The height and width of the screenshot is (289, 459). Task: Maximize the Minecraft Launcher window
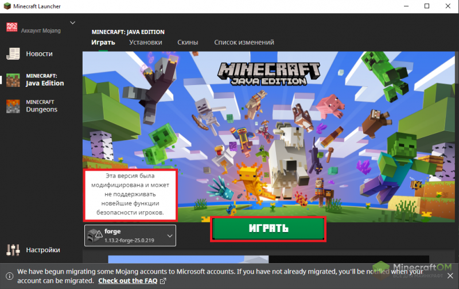tap(426, 6)
